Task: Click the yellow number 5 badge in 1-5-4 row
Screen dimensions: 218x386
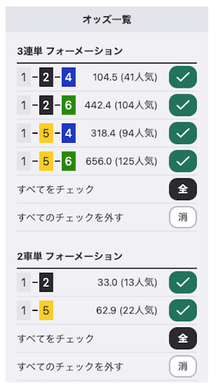Action: coord(46,133)
